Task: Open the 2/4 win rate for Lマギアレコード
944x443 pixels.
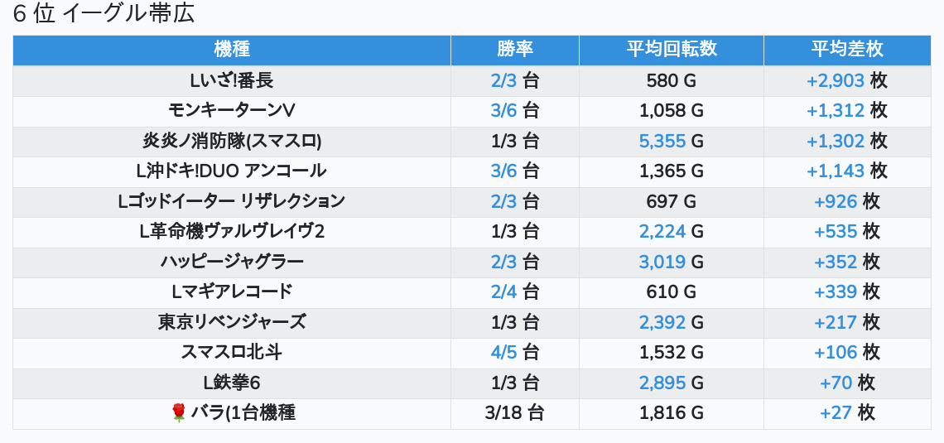Action: coord(503,292)
